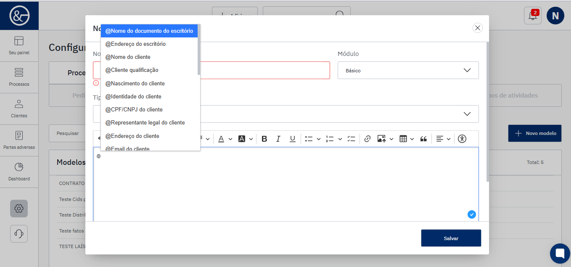
Task: Click the font color icon
Action: point(220,139)
